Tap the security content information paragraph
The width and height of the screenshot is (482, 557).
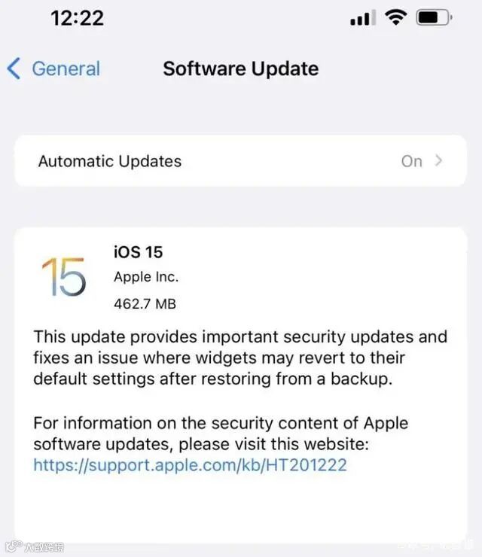tap(221, 434)
